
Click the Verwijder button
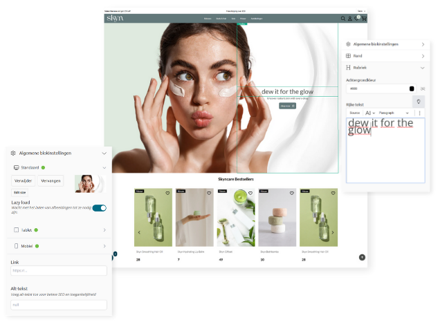[x=24, y=180]
